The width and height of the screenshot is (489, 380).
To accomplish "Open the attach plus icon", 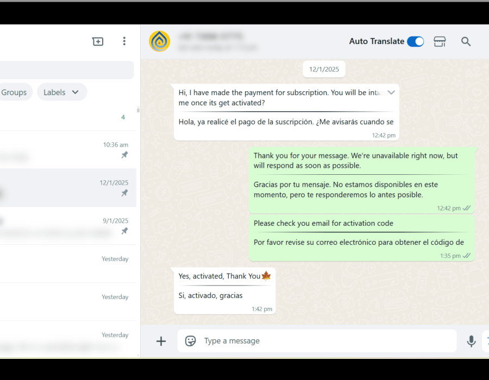I will [x=161, y=341].
